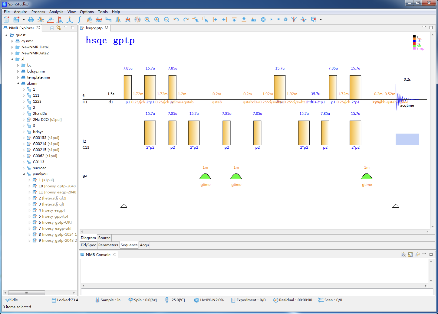Expand the NewNMRData2 folder
This screenshot has height=314, width=438.
pyautogui.click(x=12, y=53)
